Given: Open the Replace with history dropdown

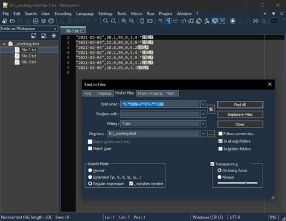Looking at the screenshot, I should point(203,114).
